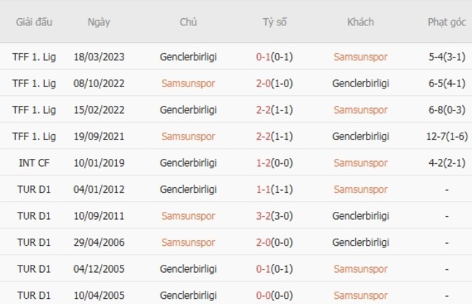
Task: Click the Phạt góc column header
Action: [x=447, y=22]
